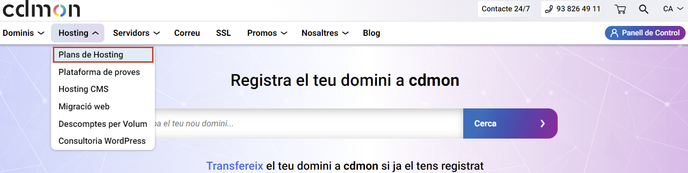This screenshot has height=173, width=688.
Task: Open the Nosaltres dropdown
Action: pyautogui.click(x=325, y=33)
